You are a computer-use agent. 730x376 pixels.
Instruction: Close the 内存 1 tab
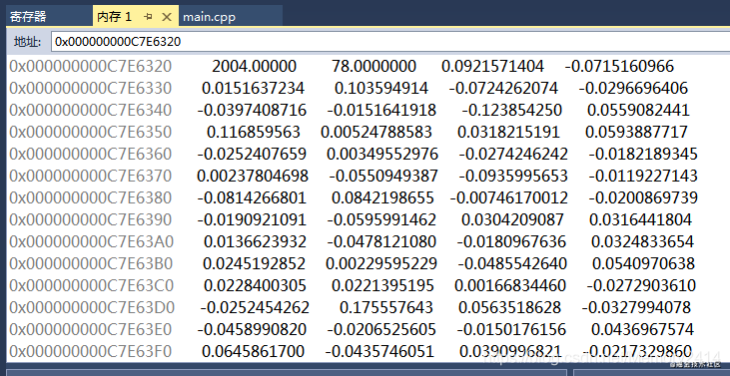tap(167, 18)
